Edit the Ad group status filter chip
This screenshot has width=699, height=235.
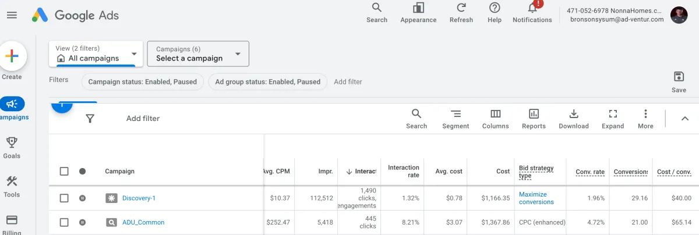(268, 81)
